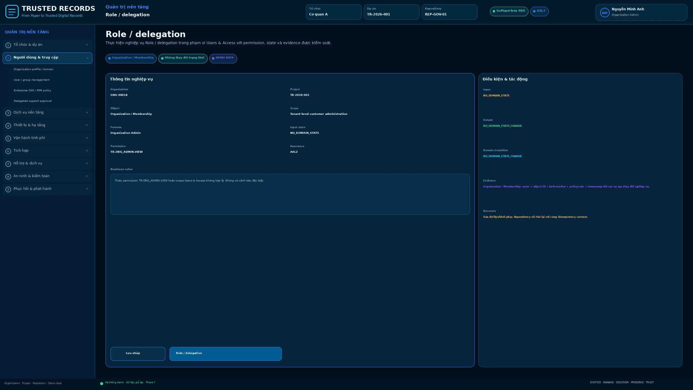
Task: Click the ORG-00018 organization value
Action: pos(119,95)
